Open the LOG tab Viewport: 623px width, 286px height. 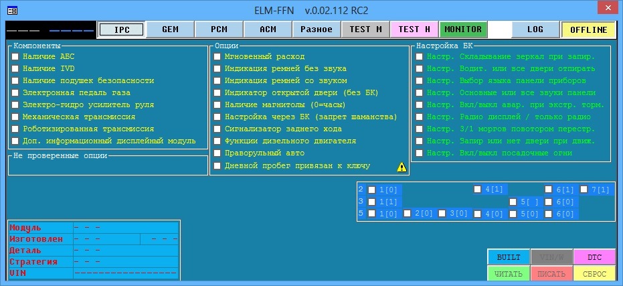(x=535, y=29)
